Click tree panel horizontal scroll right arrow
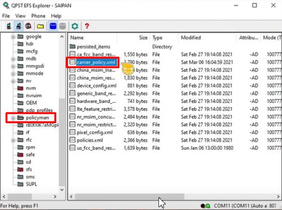 [55, 197]
